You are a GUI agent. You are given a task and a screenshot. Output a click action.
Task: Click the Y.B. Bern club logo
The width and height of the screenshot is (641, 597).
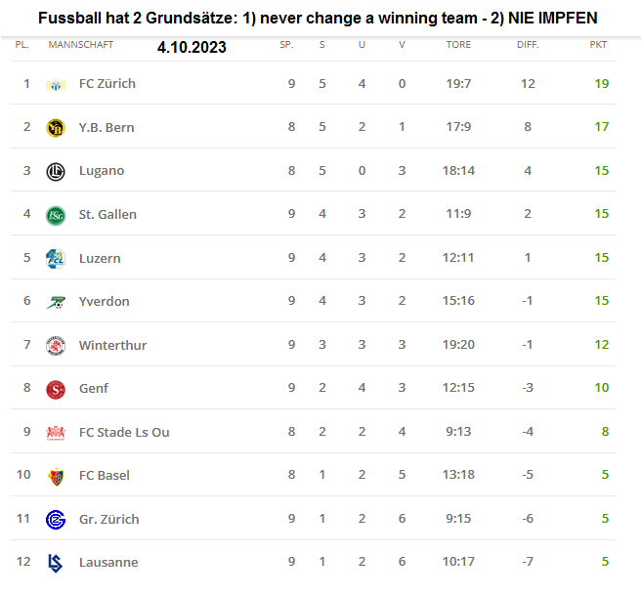(x=55, y=127)
